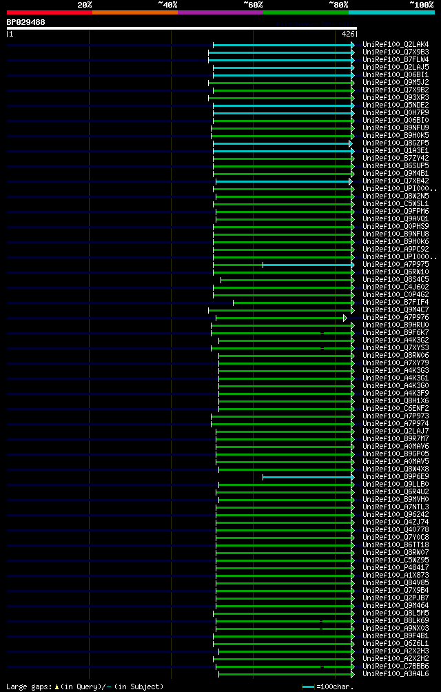Viewport: 441px width, 692px height.
Task: Choose the UniRef100_Q1A3E1 hit label
Action: coord(395,150)
